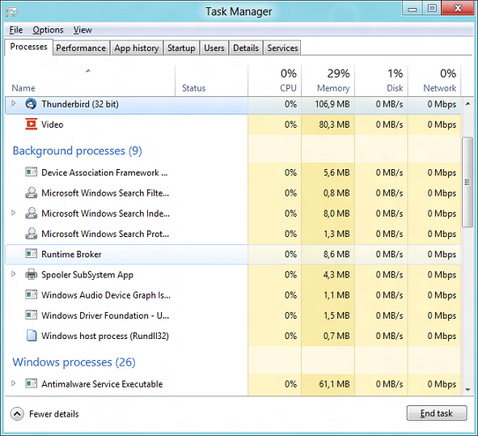Select the Video process row name
This screenshot has width=478, height=436.
tap(53, 125)
